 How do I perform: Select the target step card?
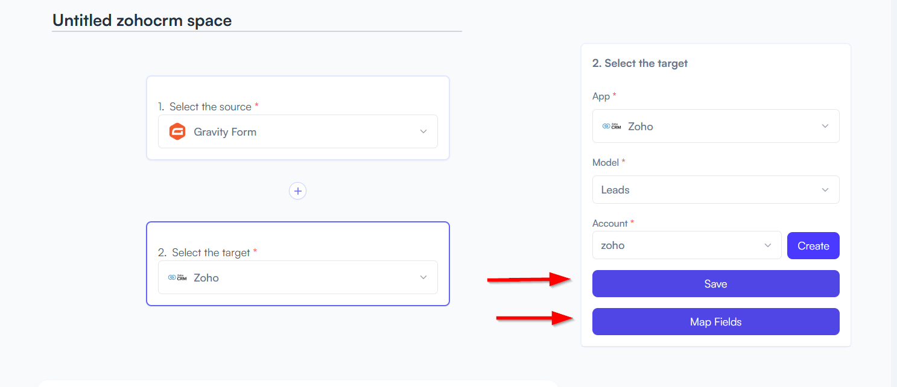pyautogui.click(x=298, y=263)
